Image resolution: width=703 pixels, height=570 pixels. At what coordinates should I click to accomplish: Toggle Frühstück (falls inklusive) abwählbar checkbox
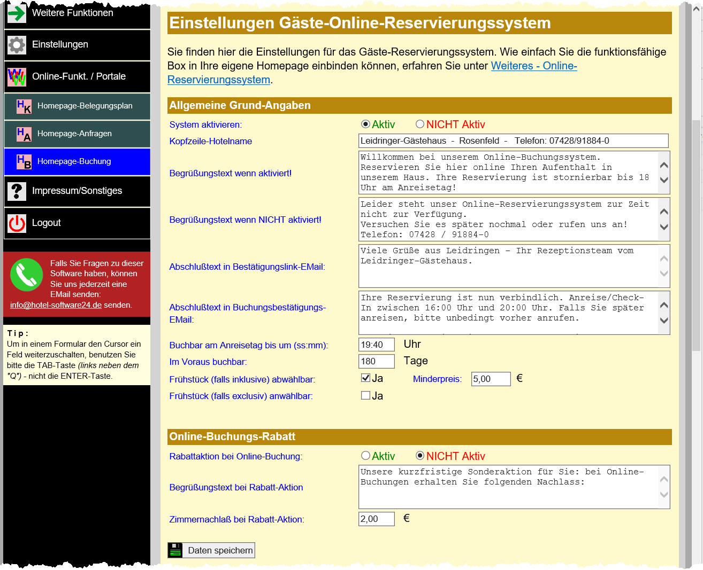[x=366, y=378]
